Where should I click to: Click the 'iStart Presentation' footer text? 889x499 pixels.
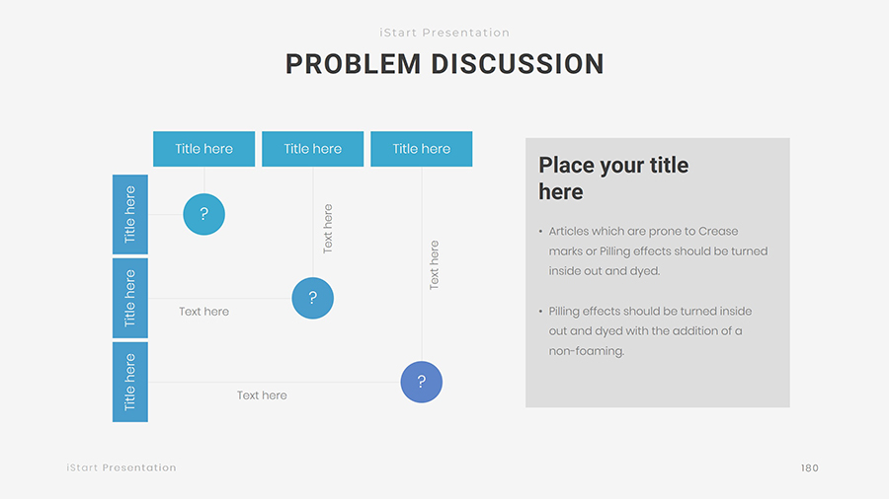[121, 467]
